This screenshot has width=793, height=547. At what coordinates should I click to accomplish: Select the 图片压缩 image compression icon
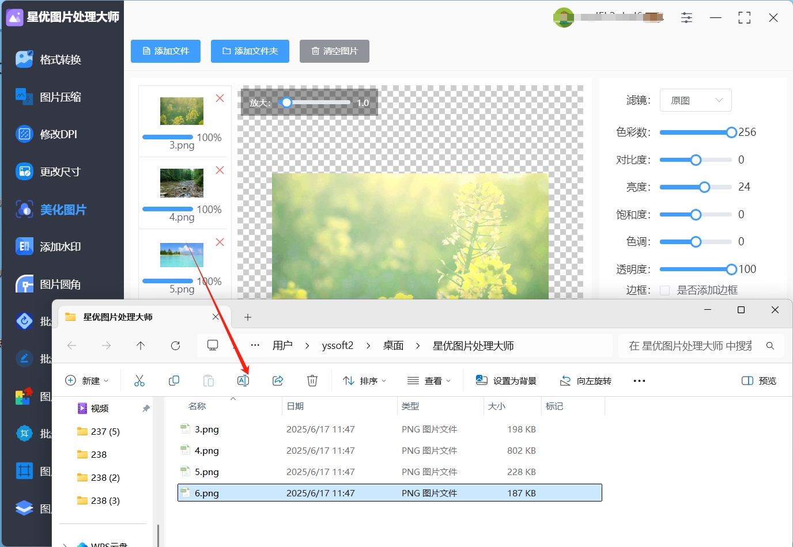point(24,97)
